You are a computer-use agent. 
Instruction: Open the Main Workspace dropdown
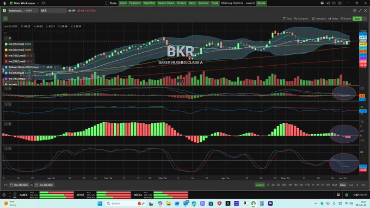(24, 3)
